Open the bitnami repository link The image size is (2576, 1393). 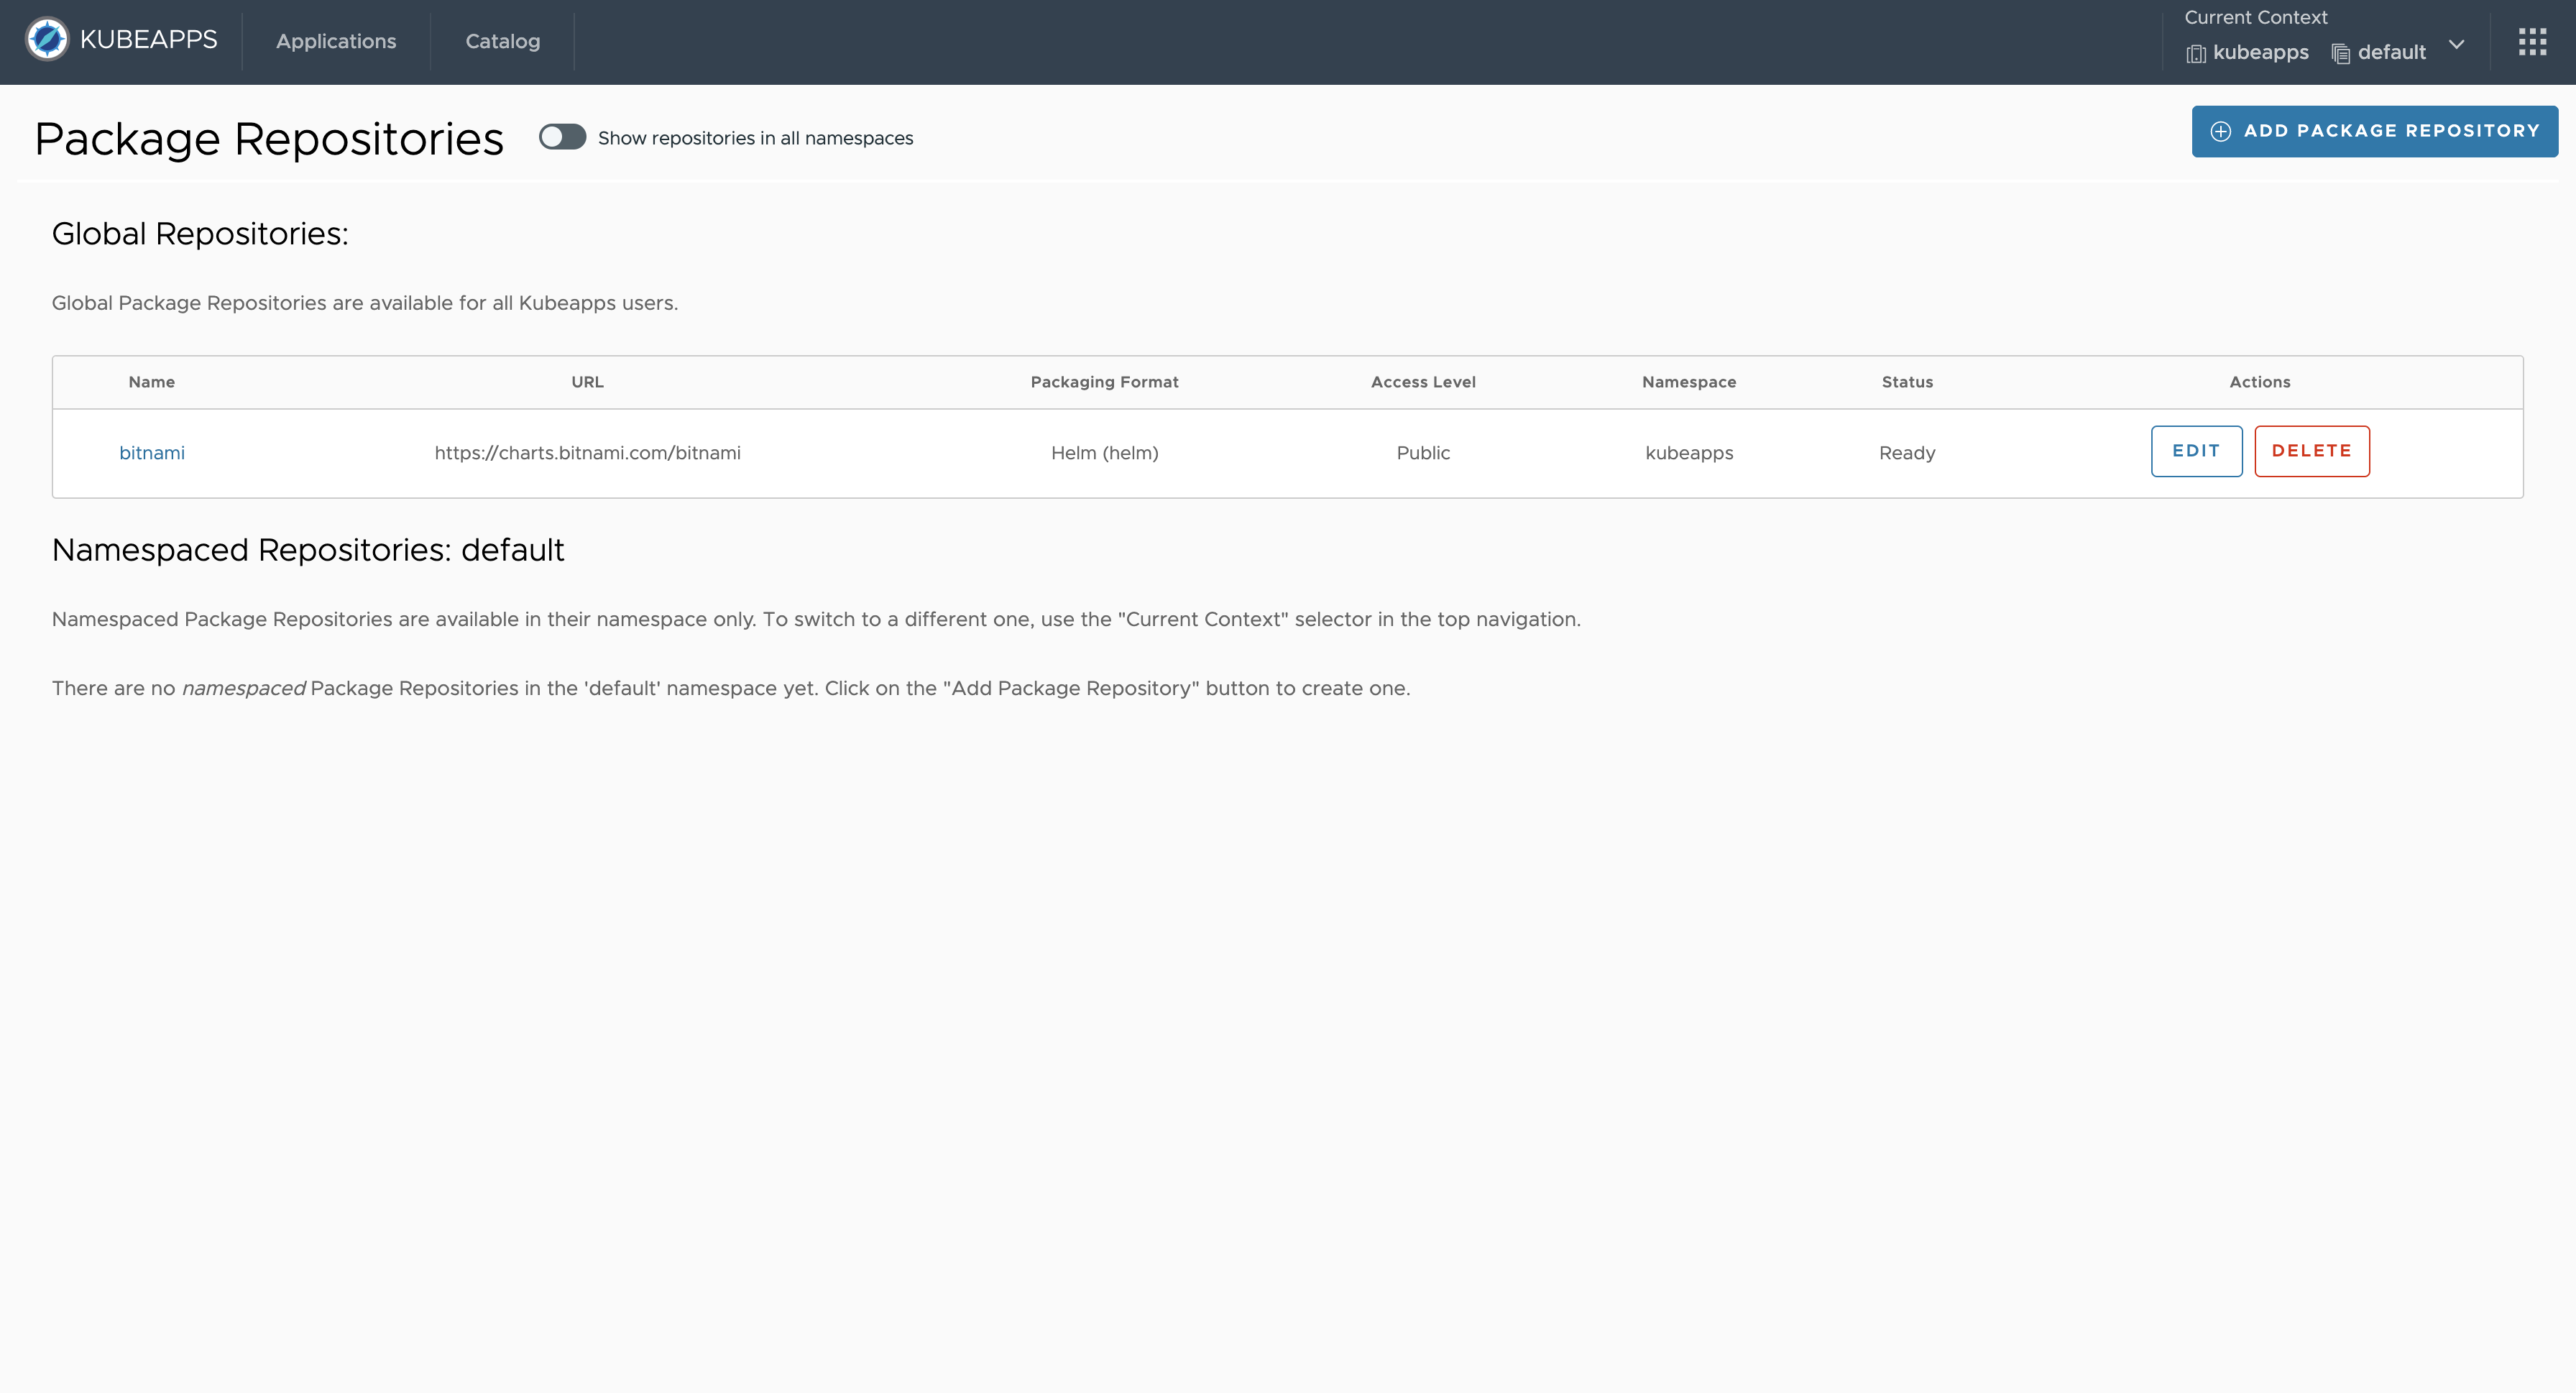(152, 453)
